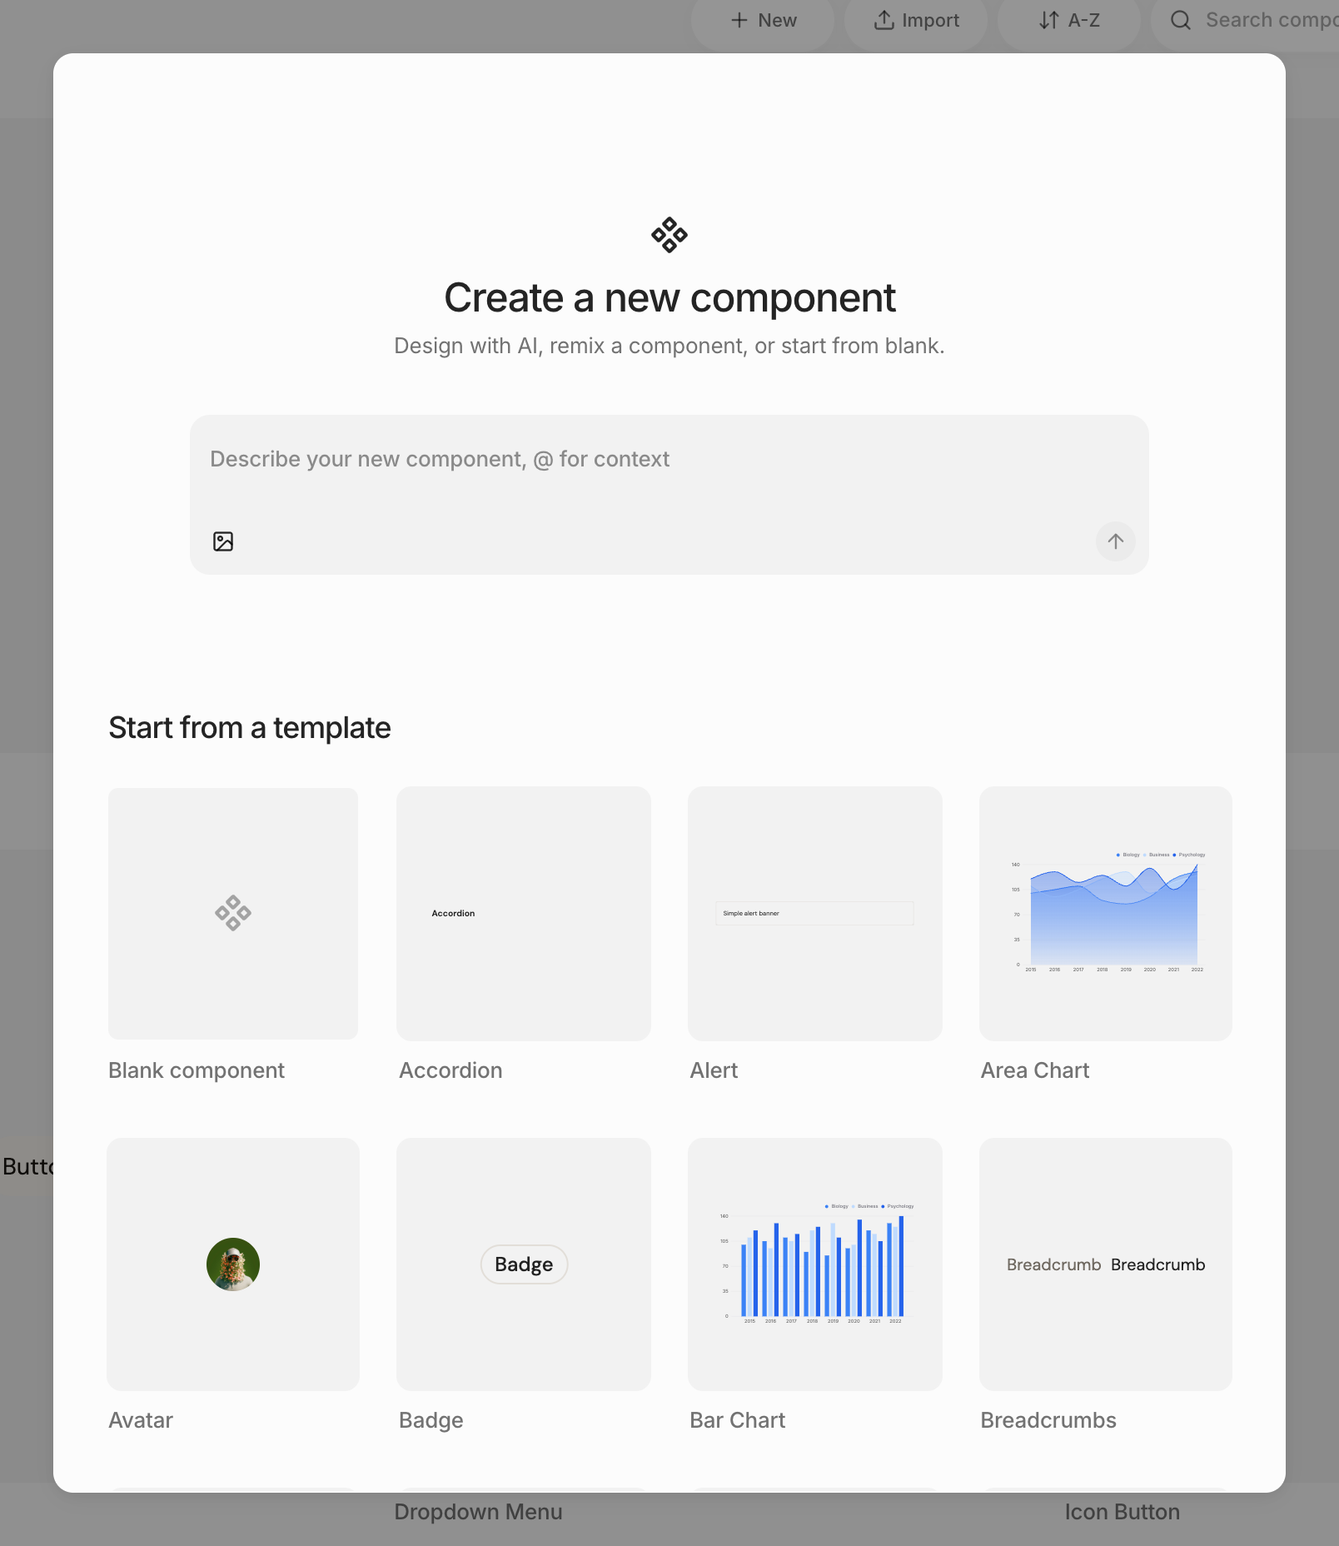Image resolution: width=1339 pixels, height=1546 pixels.
Task: Click the 'Area Chart' template label
Action: pyautogui.click(x=1035, y=1070)
